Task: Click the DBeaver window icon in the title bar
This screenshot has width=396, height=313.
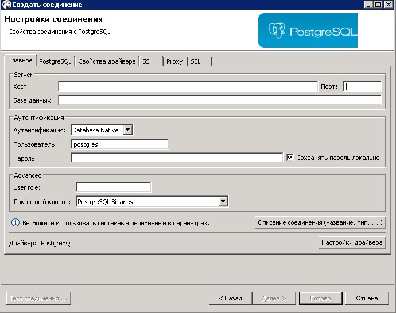Action: coord(6,5)
